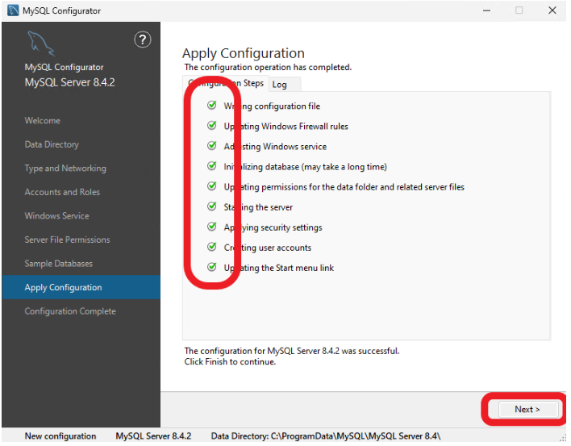Viewport: 571px width, 446px height.
Task: Close the MySQL Configurator window
Action: pyautogui.click(x=552, y=10)
